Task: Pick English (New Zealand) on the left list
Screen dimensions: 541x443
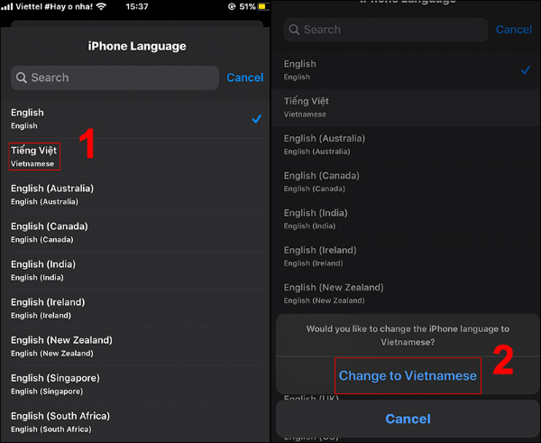Action: [x=61, y=346]
